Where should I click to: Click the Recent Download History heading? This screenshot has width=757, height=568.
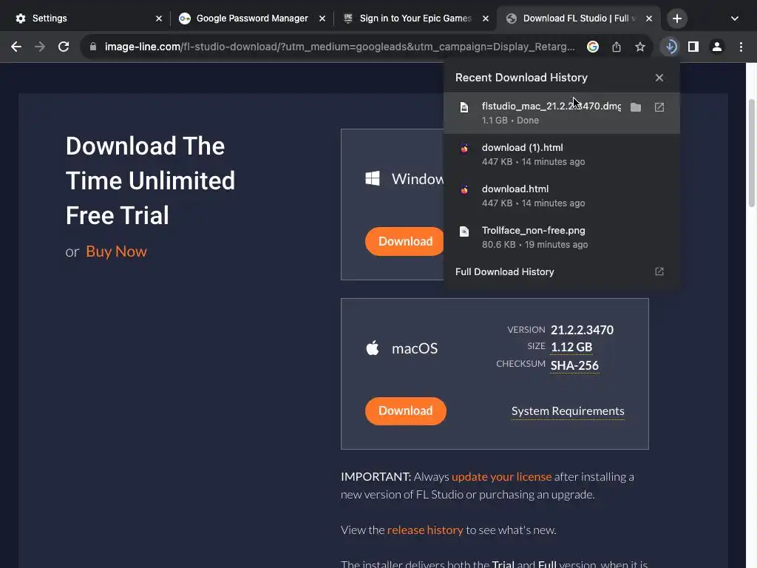point(521,77)
